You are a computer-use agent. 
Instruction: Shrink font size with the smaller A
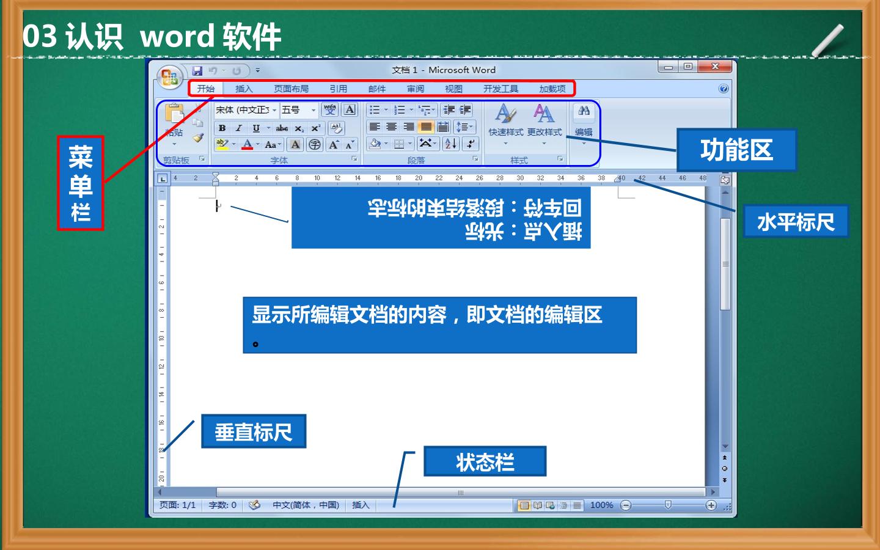point(350,145)
